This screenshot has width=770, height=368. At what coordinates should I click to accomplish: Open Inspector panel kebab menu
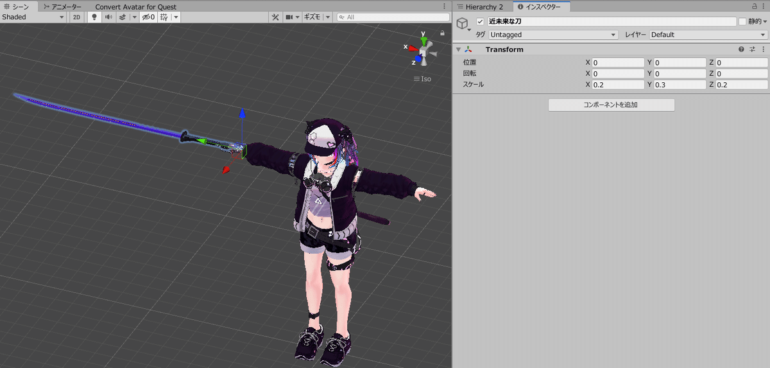tap(764, 6)
